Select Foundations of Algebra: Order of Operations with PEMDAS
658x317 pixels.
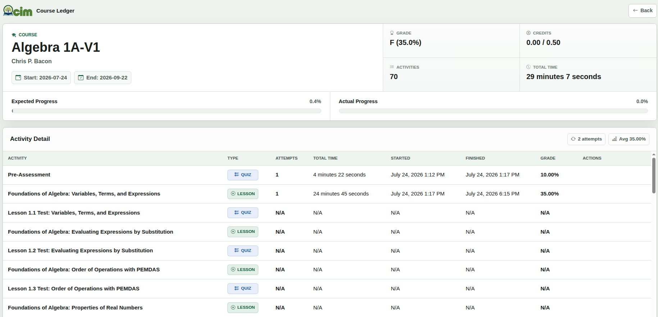click(x=327, y=270)
